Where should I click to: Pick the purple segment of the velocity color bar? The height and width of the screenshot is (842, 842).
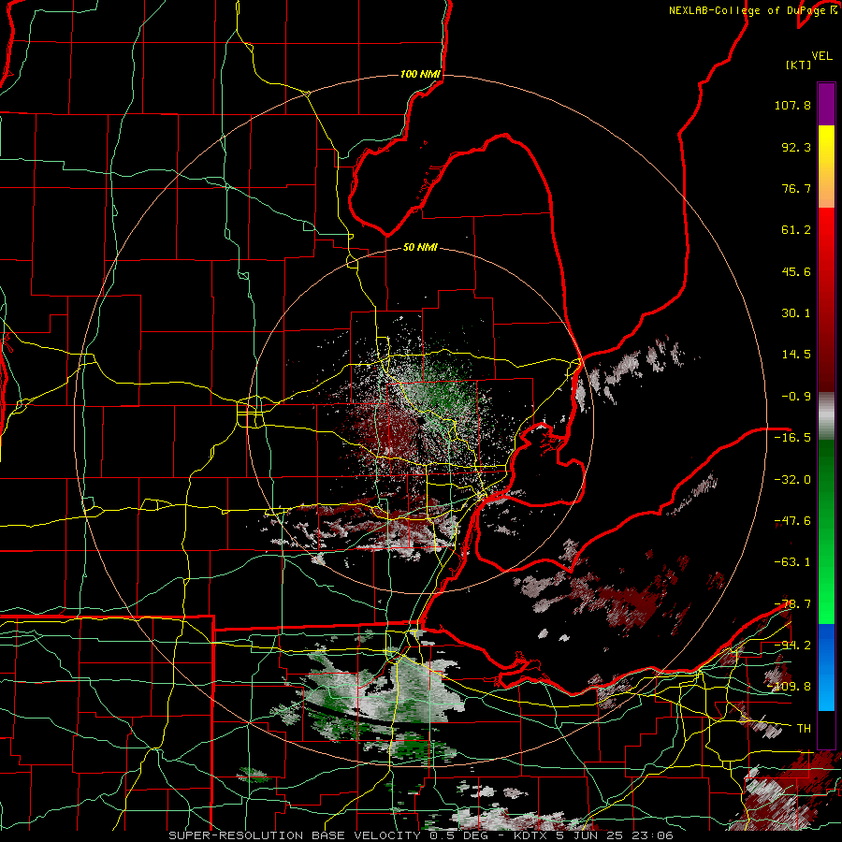pos(826,104)
